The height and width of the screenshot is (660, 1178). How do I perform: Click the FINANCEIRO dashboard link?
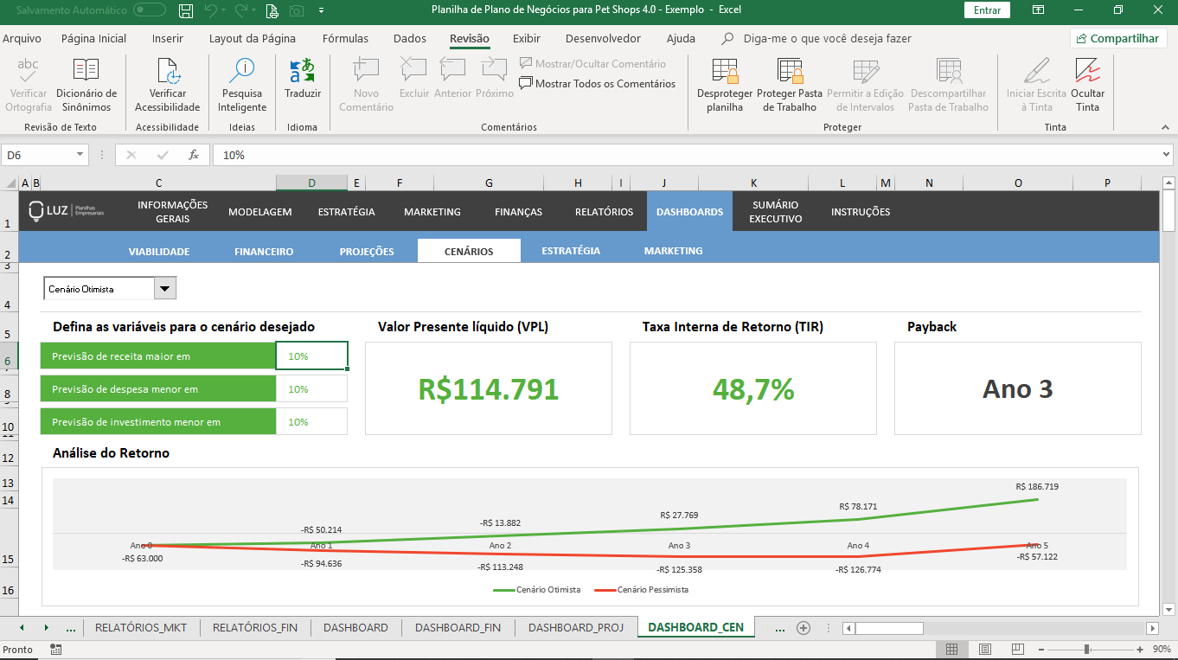(264, 251)
